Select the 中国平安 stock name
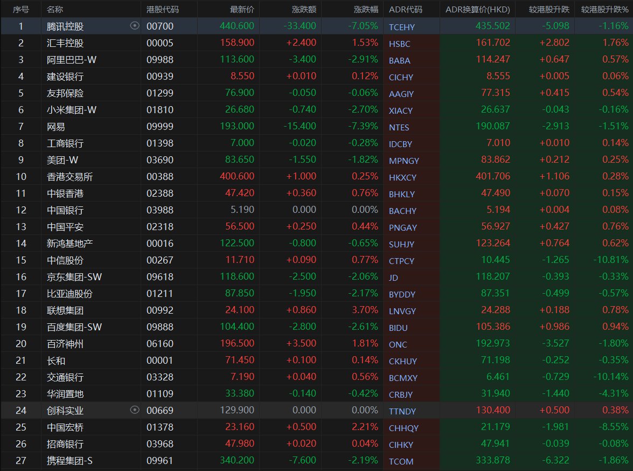Viewport: 633px width, 471px height. (x=65, y=227)
